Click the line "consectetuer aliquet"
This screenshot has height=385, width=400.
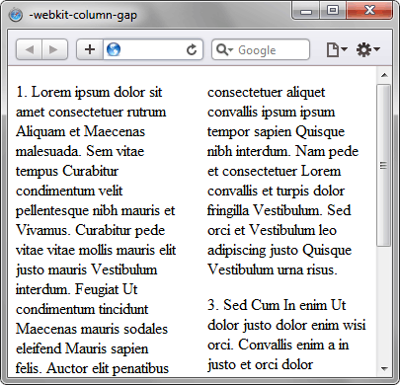point(266,93)
